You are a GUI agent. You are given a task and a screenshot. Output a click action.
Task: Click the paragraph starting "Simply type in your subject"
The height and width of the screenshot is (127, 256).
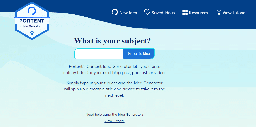click(x=114, y=89)
